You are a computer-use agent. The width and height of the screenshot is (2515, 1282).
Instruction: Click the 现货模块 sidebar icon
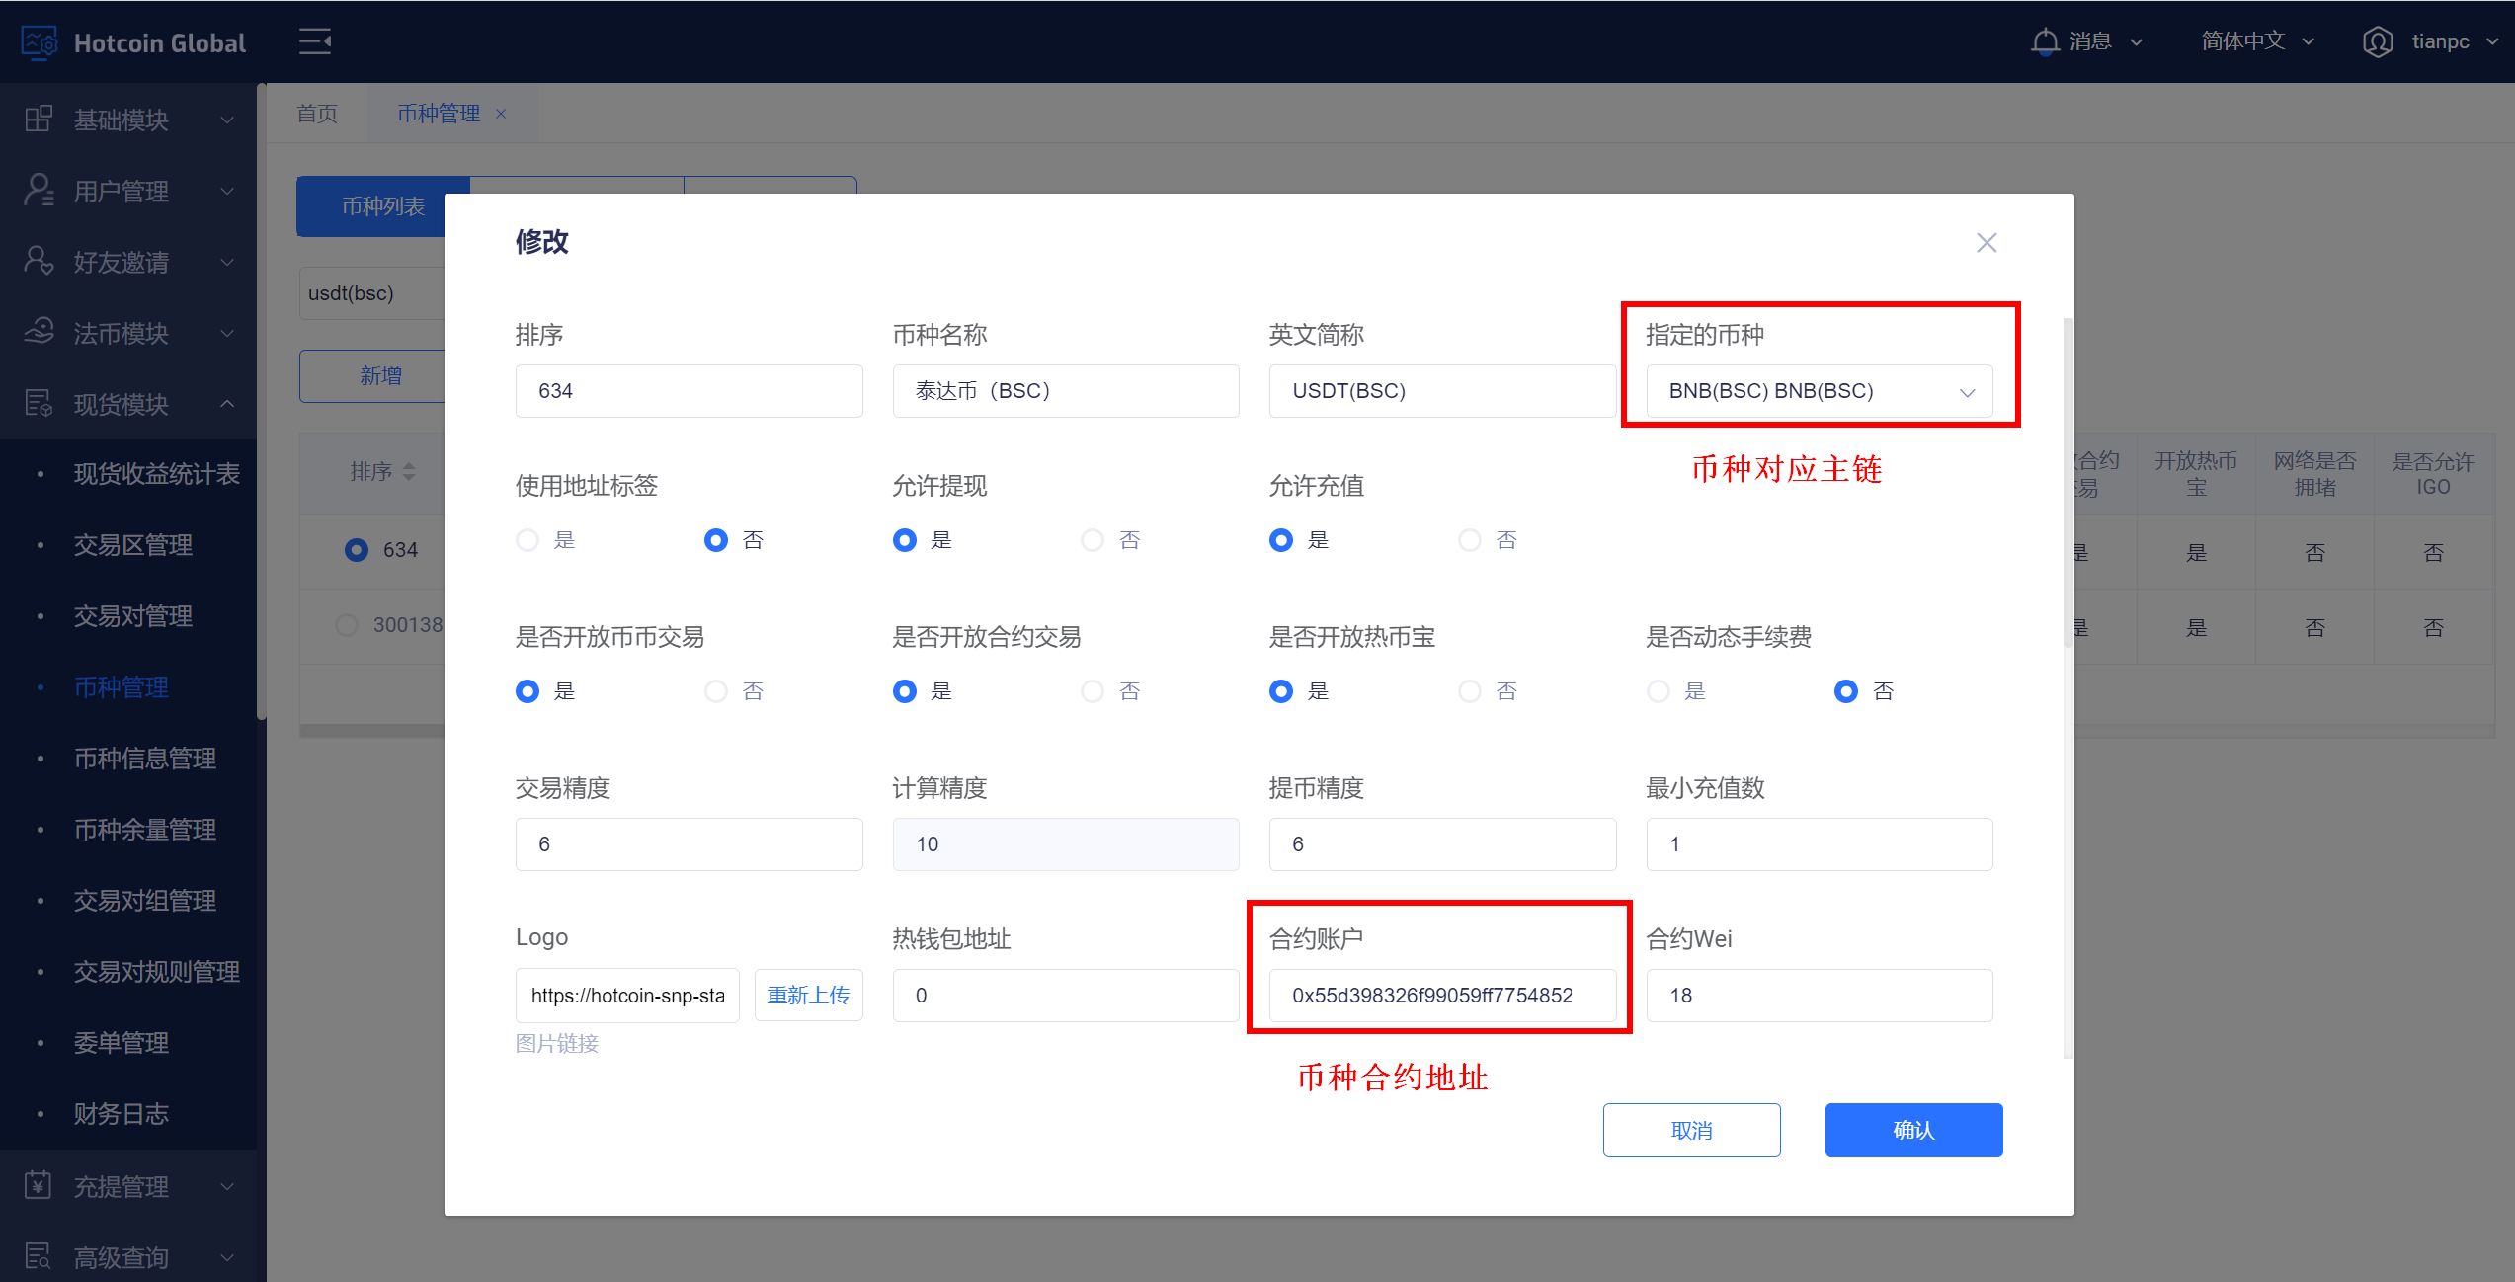pyautogui.click(x=39, y=403)
